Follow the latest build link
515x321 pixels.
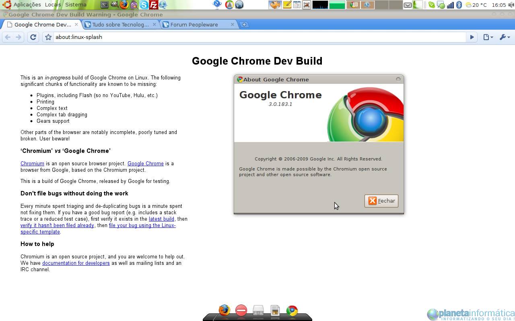tap(161, 219)
